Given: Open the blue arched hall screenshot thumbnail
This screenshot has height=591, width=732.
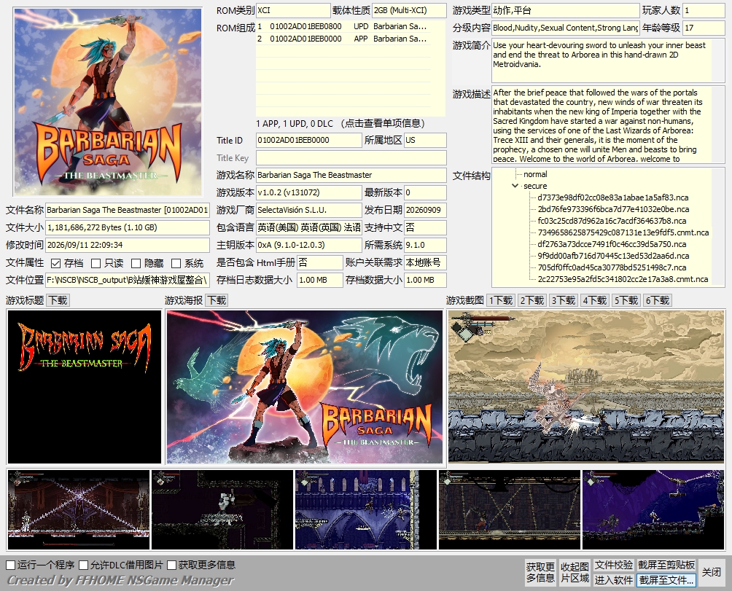Looking at the screenshot, I should click(x=366, y=510).
